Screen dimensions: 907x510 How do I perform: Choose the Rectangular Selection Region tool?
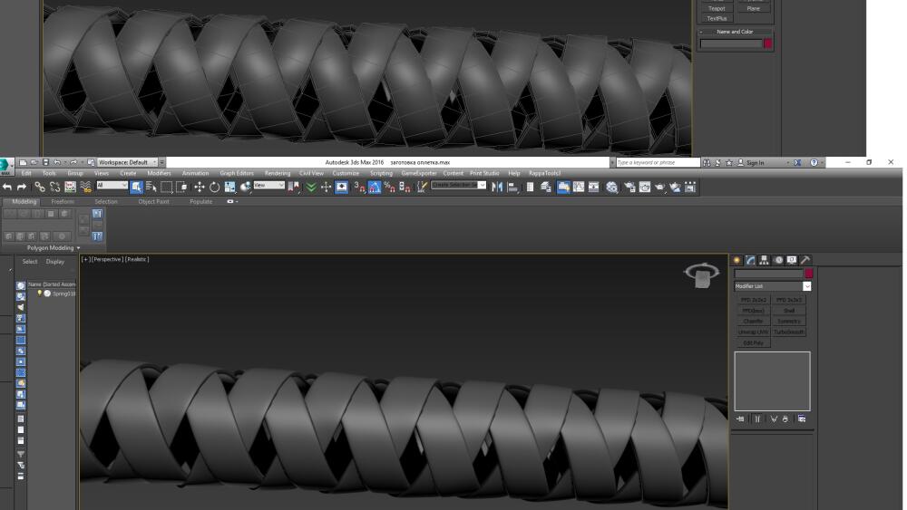[167, 187]
